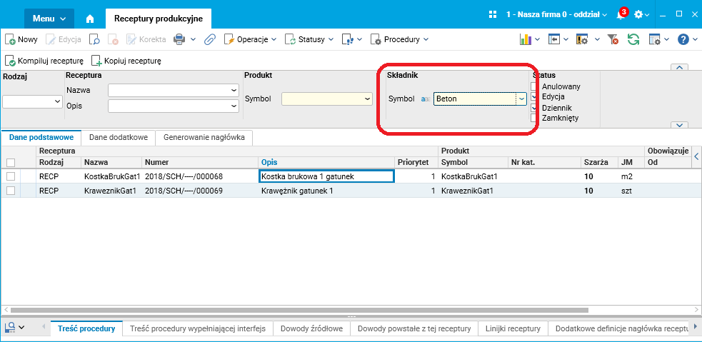The width and height of the screenshot is (702, 342).
Task: Open the Składnik Symbol dropdown showing Beton
Action: pyautogui.click(x=522, y=99)
